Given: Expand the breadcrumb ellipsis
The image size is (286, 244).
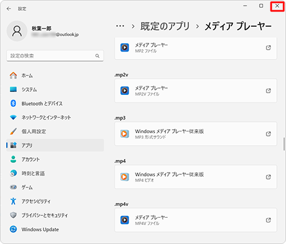Looking at the screenshot, I should (x=120, y=26).
